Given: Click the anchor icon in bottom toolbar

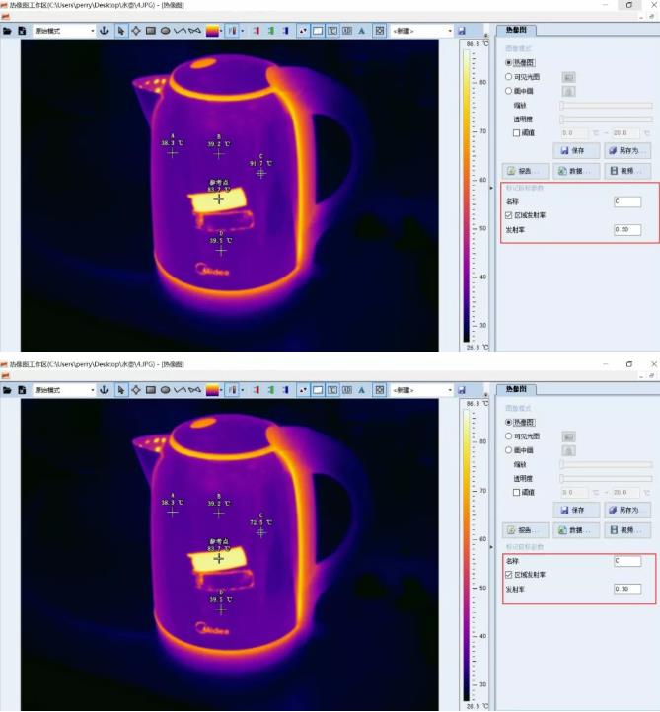Looking at the screenshot, I should (104, 390).
